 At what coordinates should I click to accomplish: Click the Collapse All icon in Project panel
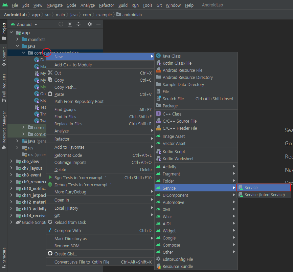coord(78,24)
